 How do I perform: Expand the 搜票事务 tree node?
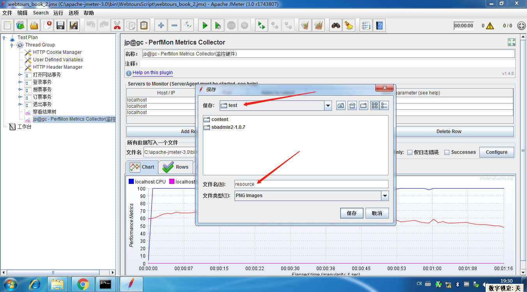pyautogui.click(x=20, y=89)
